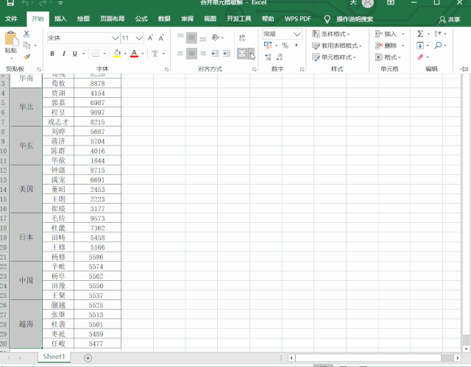Click the 共享 share button
Screen dimensions: 471x367
click(450, 20)
